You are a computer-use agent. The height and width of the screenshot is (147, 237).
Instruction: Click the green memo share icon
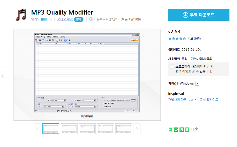pos(187,130)
